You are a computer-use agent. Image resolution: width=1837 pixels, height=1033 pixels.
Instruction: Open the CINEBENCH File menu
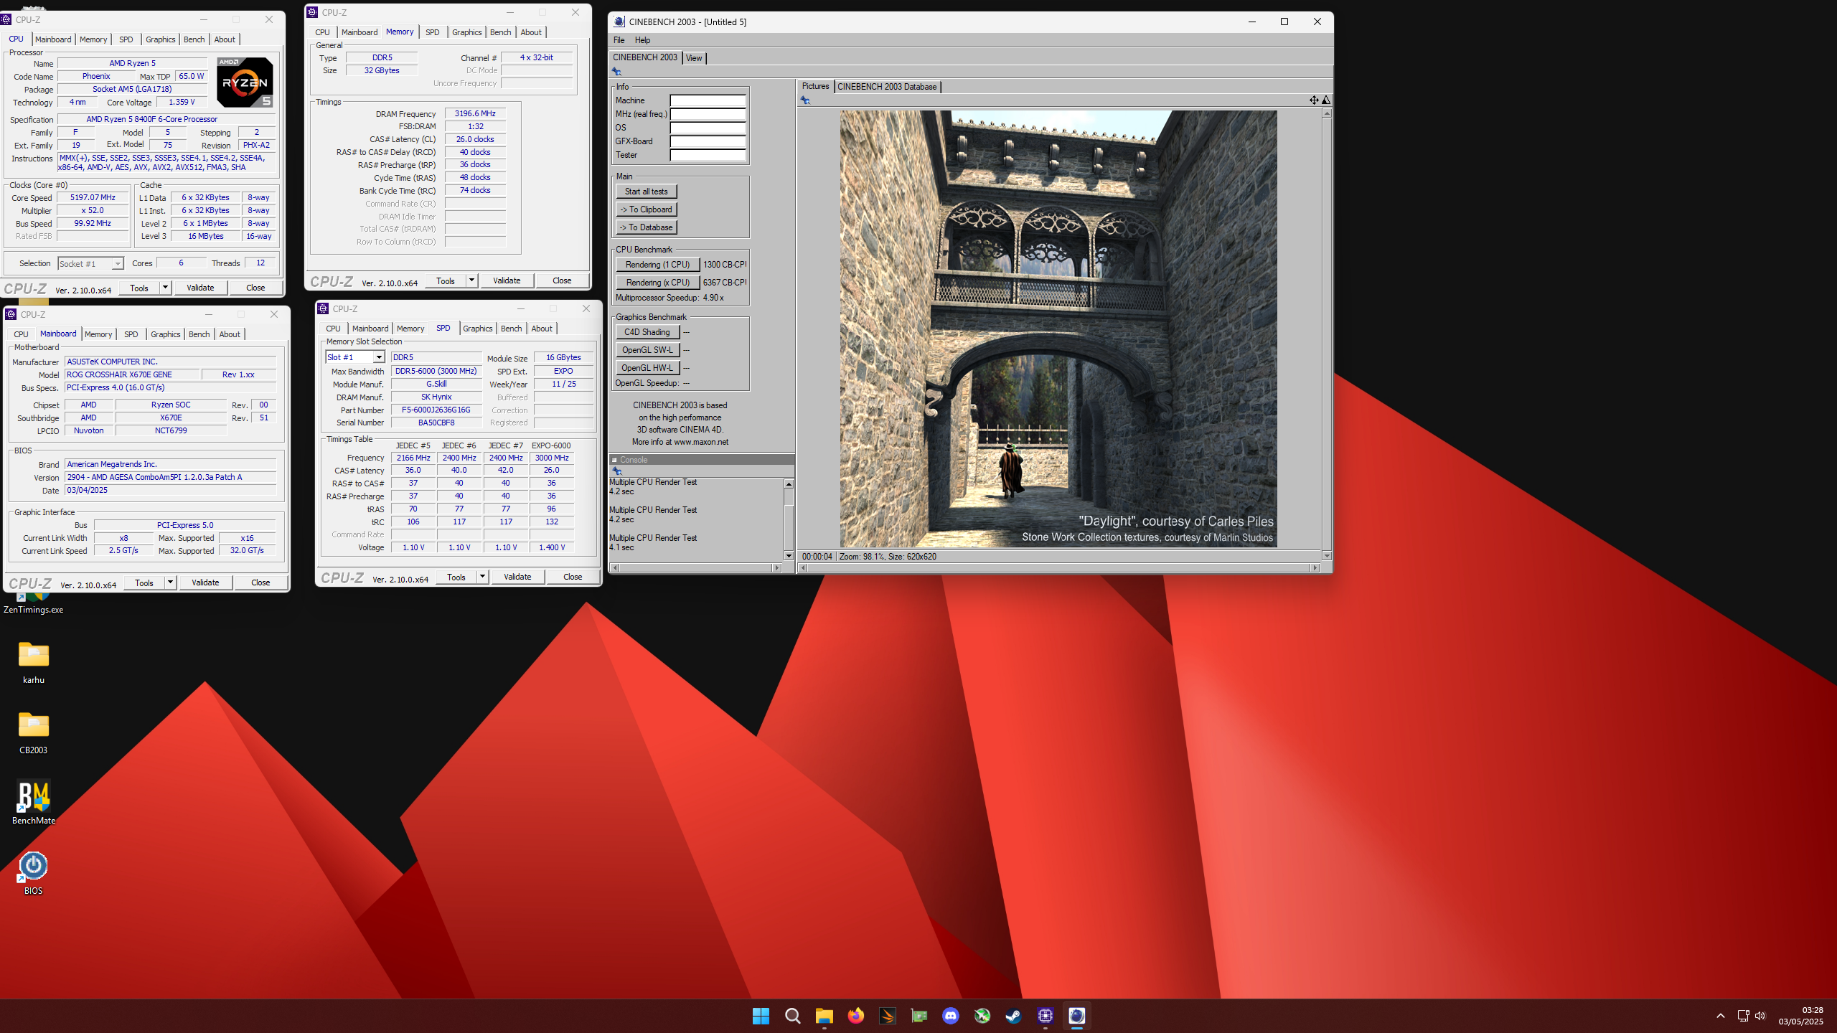619,40
